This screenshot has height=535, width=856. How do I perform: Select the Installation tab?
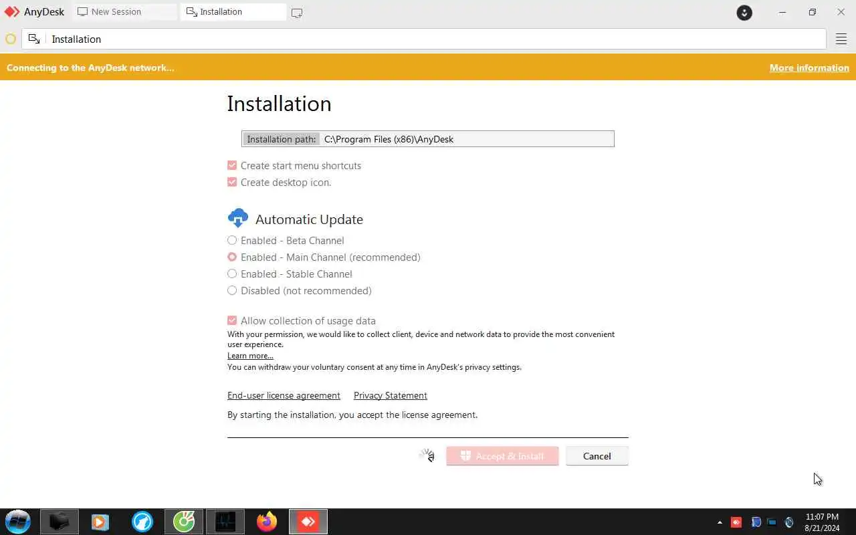pos(233,12)
